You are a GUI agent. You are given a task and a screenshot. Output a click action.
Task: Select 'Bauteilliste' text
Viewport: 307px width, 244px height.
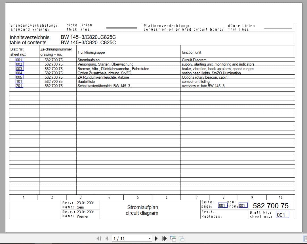86,81
